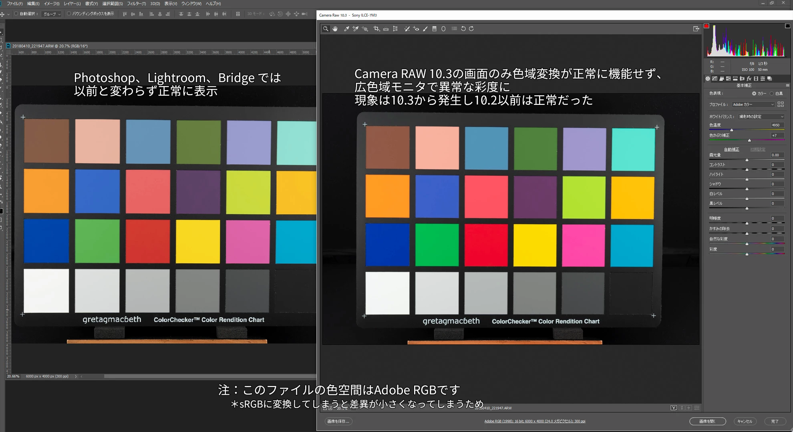Open the プロファイル Adobe カラー dropdown
Image resolution: width=793 pixels, height=432 pixels.
tap(753, 104)
